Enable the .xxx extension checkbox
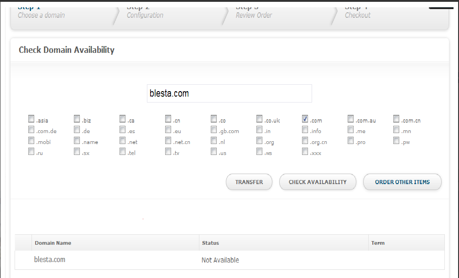 coord(305,151)
